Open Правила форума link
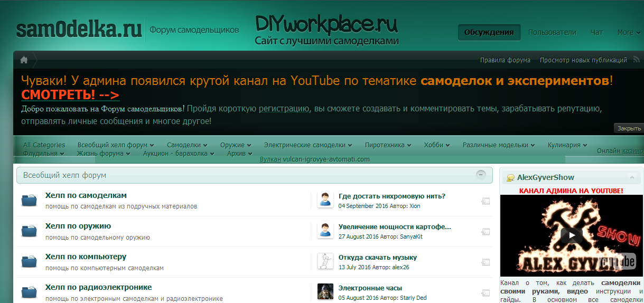 pyautogui.click(x=505, y=60)
